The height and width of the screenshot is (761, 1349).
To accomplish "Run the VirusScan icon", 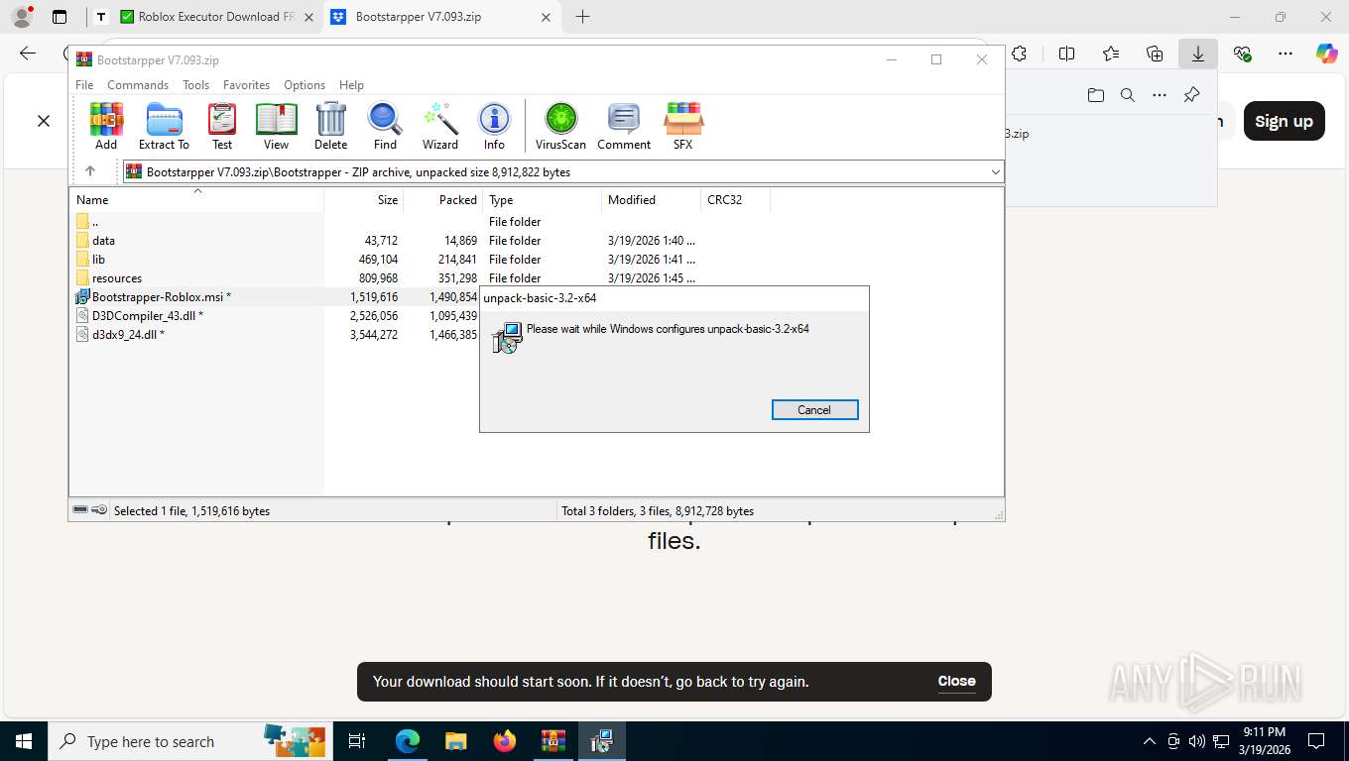I will tap(560, 126).
